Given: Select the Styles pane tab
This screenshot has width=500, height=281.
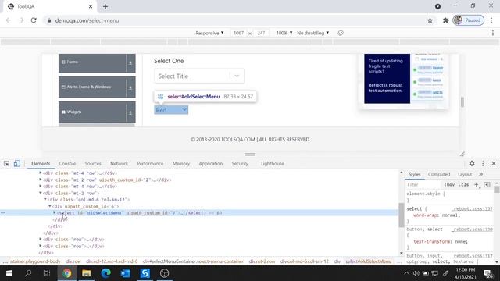Looking at the screenshot, I should click(415, 175).
